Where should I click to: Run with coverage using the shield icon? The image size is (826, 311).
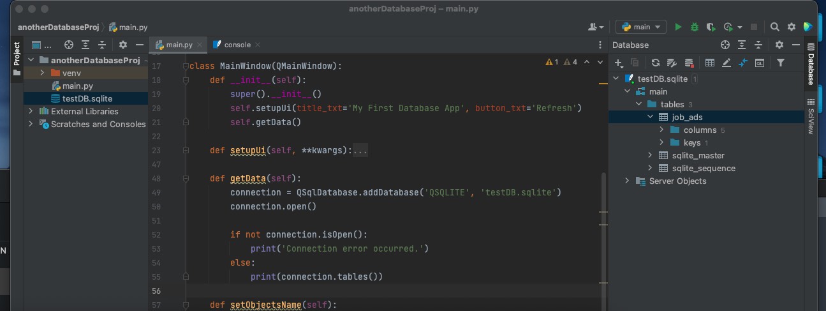coord(711,27)
